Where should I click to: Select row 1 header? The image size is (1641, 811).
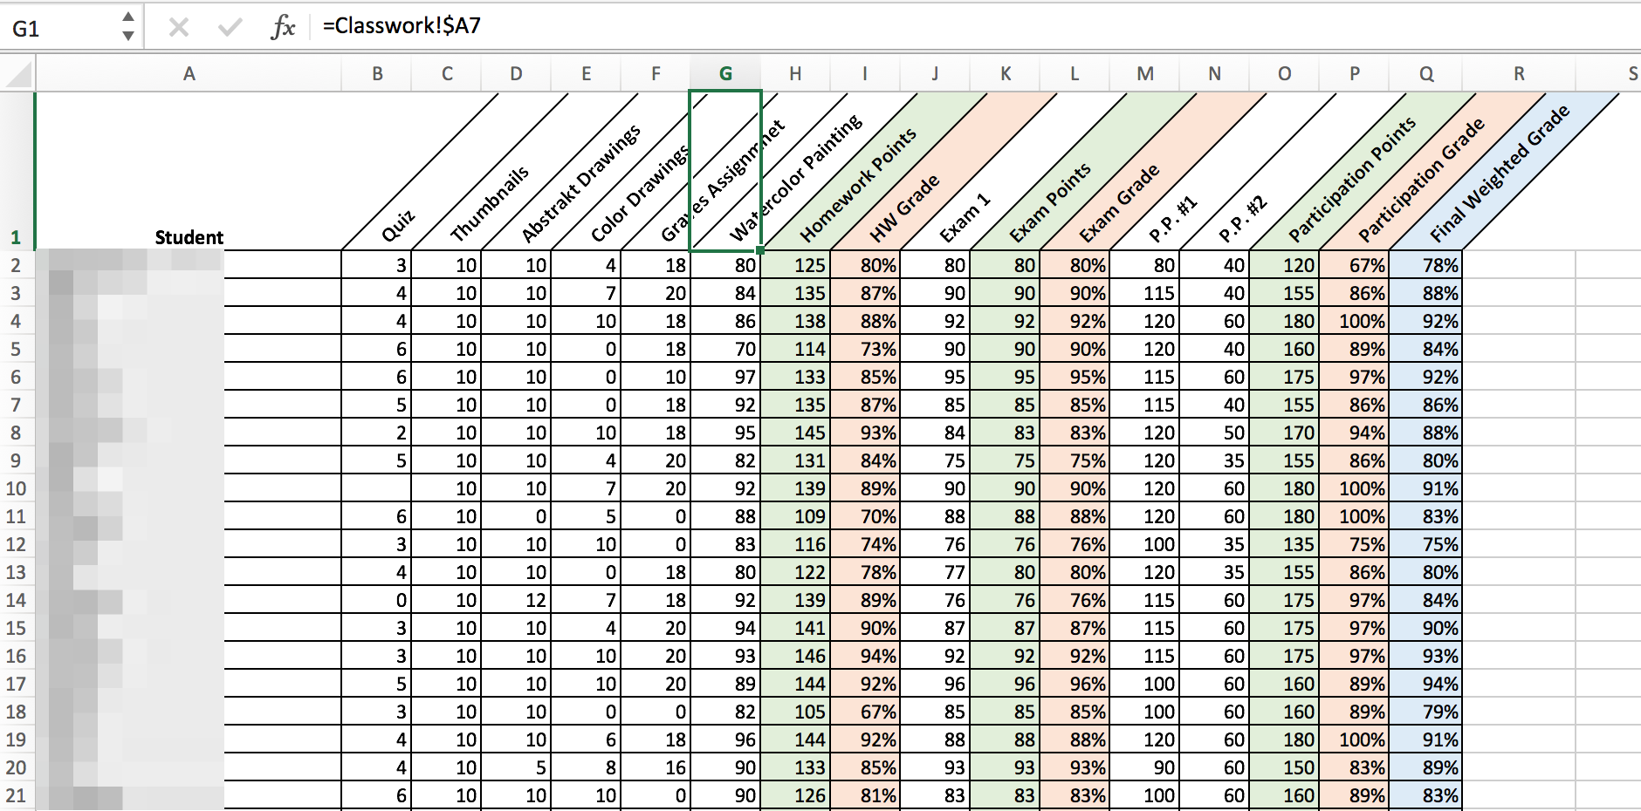pyautogui.click(x=16, y=172)
